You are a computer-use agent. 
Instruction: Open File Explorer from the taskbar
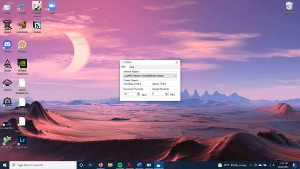(110, 165)
